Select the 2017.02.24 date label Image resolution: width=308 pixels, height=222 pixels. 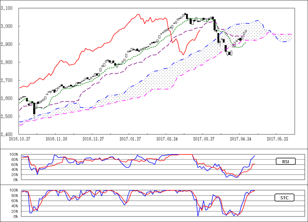coord(166,138)
